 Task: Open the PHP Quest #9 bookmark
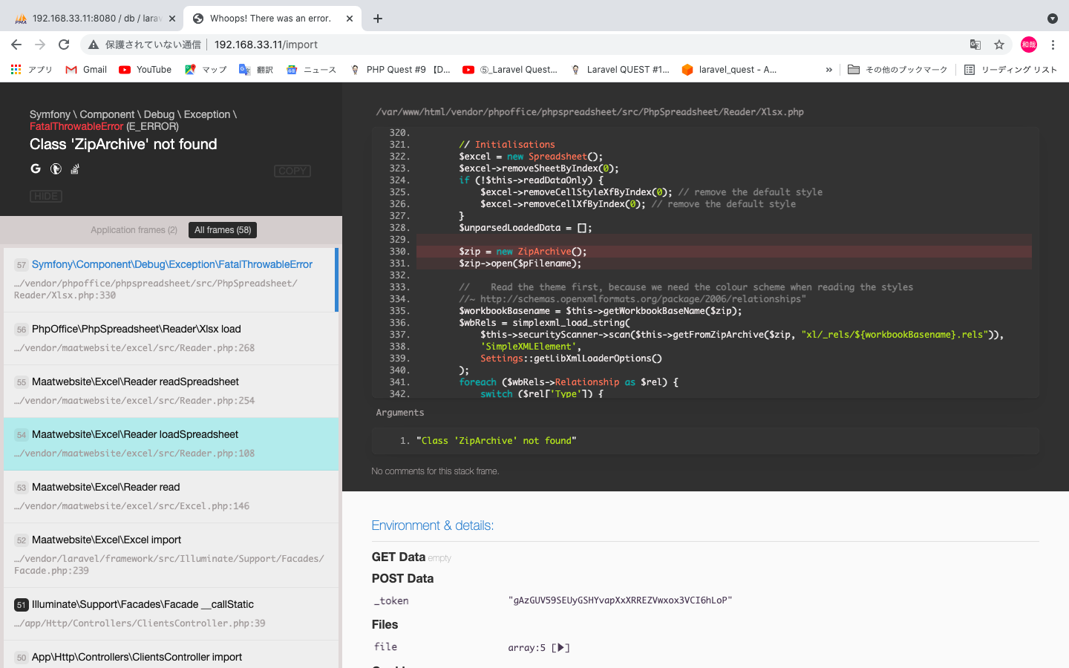399,70
